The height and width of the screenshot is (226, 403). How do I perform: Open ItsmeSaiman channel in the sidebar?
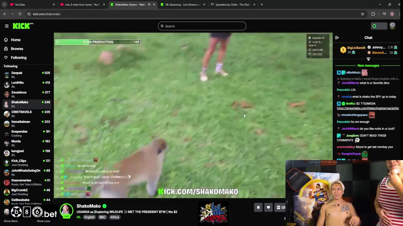pyautogui.click(x=27, y=123)
